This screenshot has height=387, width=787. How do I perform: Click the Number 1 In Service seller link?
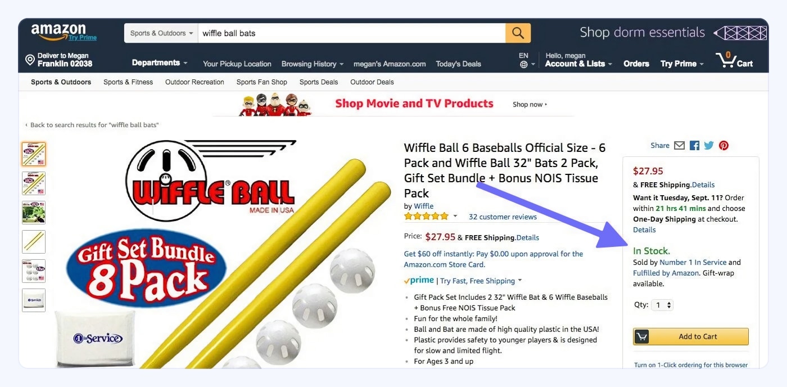coord(693,262)
